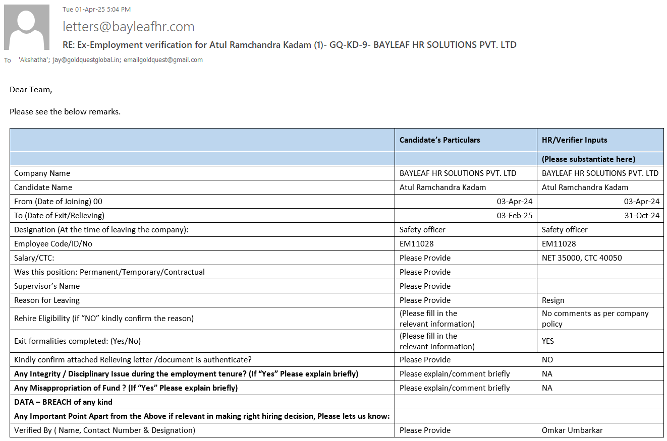Click the 'Kindly confirm attached Relieving letter' label
The width and height of the screenshot is (667, 441).
(133, 360)
